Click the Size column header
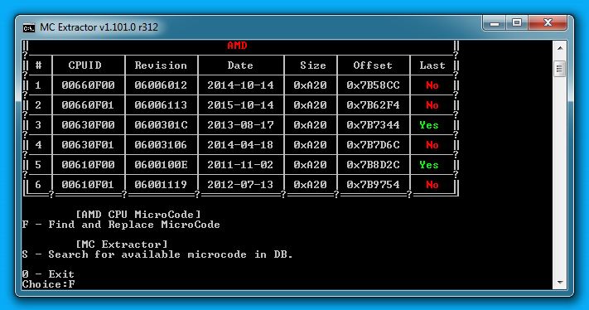The width and height of the screenshot is (589, 310). 313,65
